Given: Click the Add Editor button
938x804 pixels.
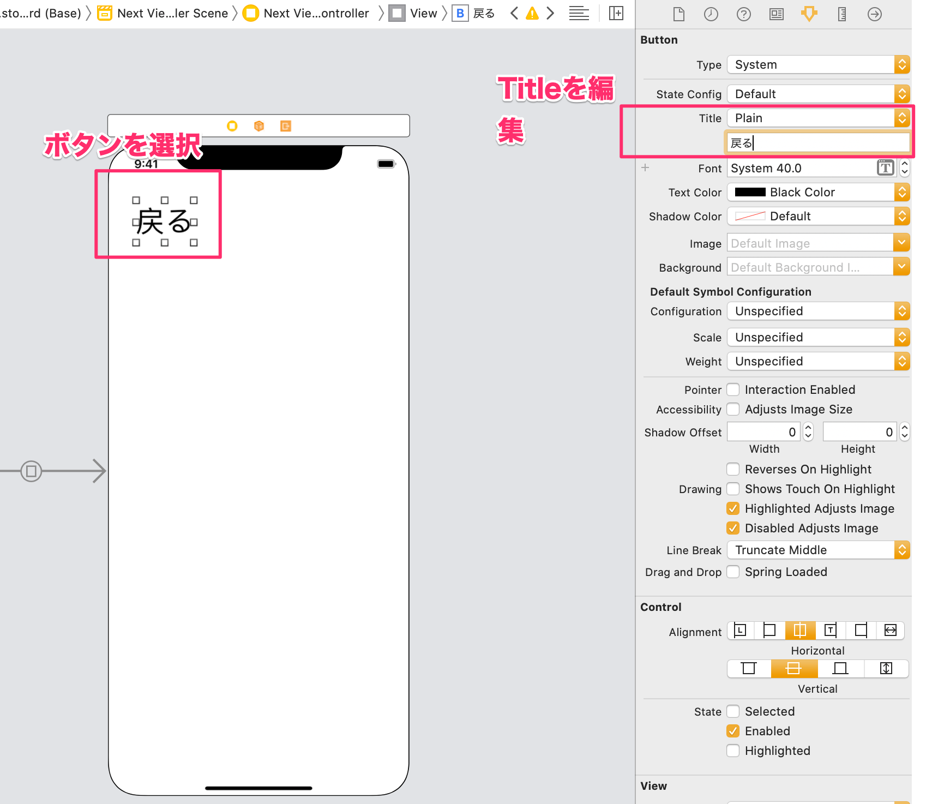Looking at the screenshot, I should click(x=616, y=13).
